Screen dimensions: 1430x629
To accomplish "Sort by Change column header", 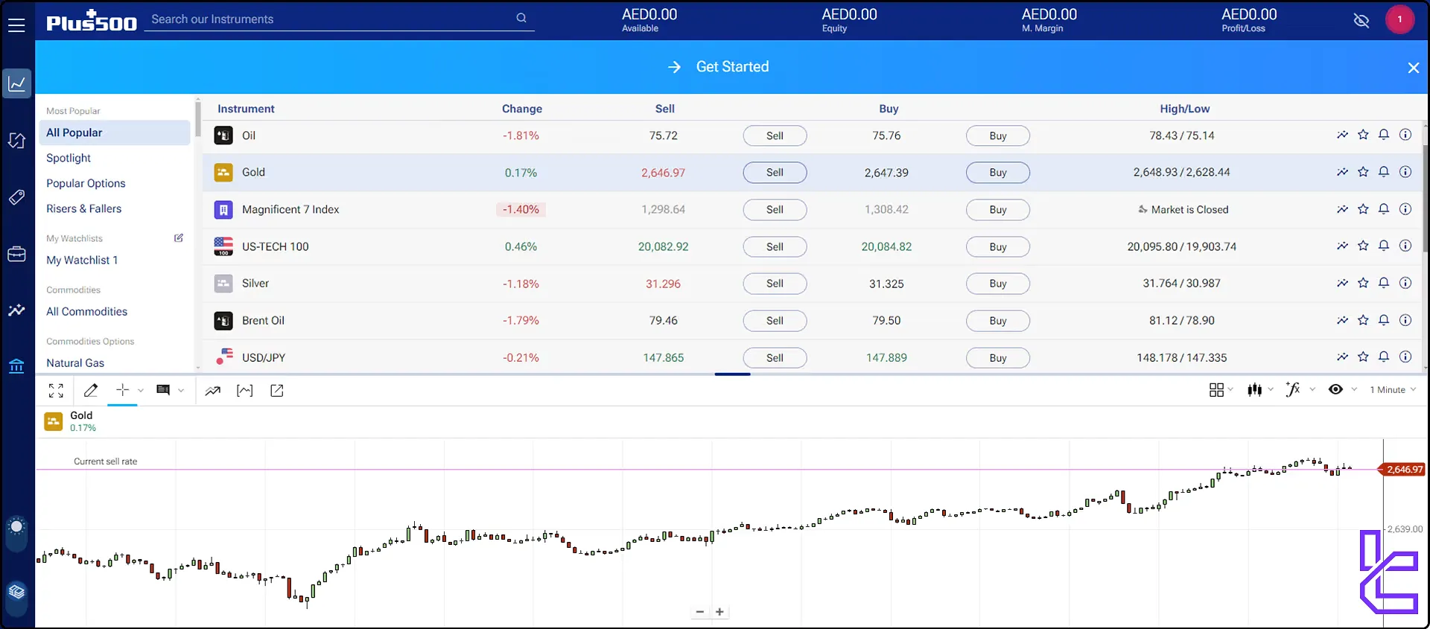I will (522, 109).
